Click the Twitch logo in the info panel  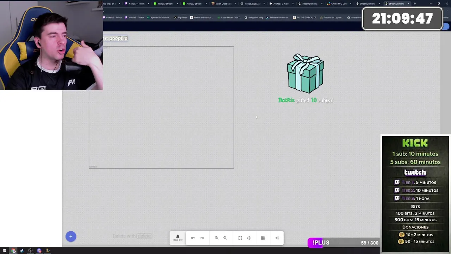[415, 173]
